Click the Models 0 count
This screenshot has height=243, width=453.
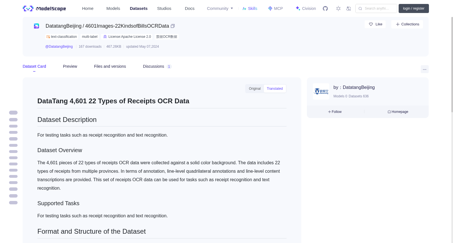(340, 96)
